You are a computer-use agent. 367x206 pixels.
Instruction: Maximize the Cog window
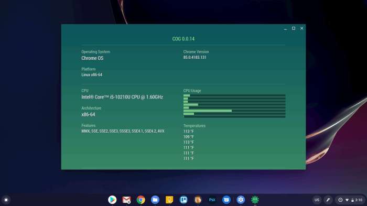[294, 28]
